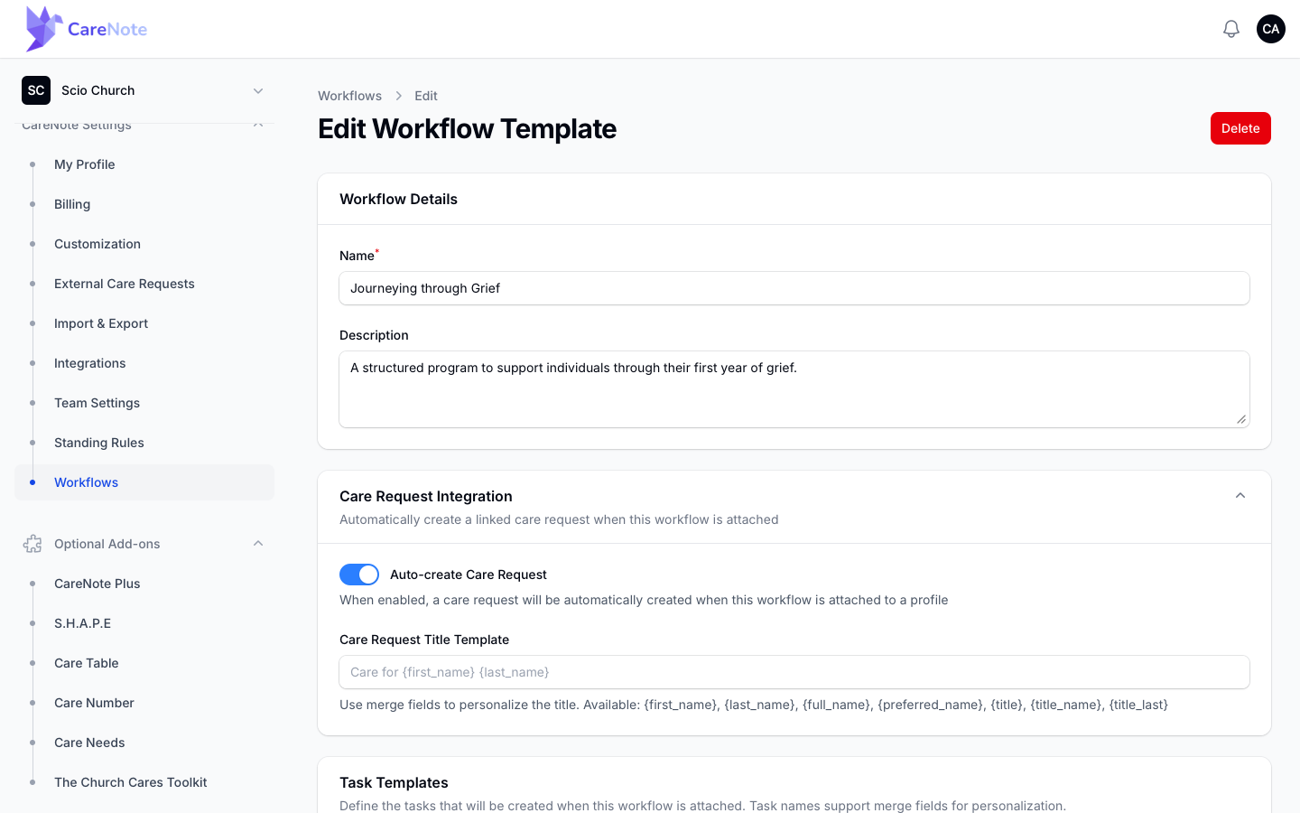The width and height of the screenshot is (1300, 813).
Task: Click the Optional Add-ons puzzle icon
Action: click(x=32, y=544)
